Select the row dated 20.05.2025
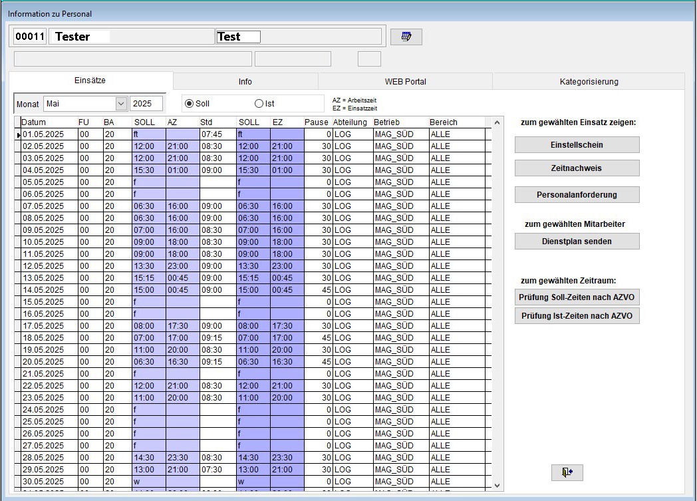The image size is (697, 501). coord(253,362)
